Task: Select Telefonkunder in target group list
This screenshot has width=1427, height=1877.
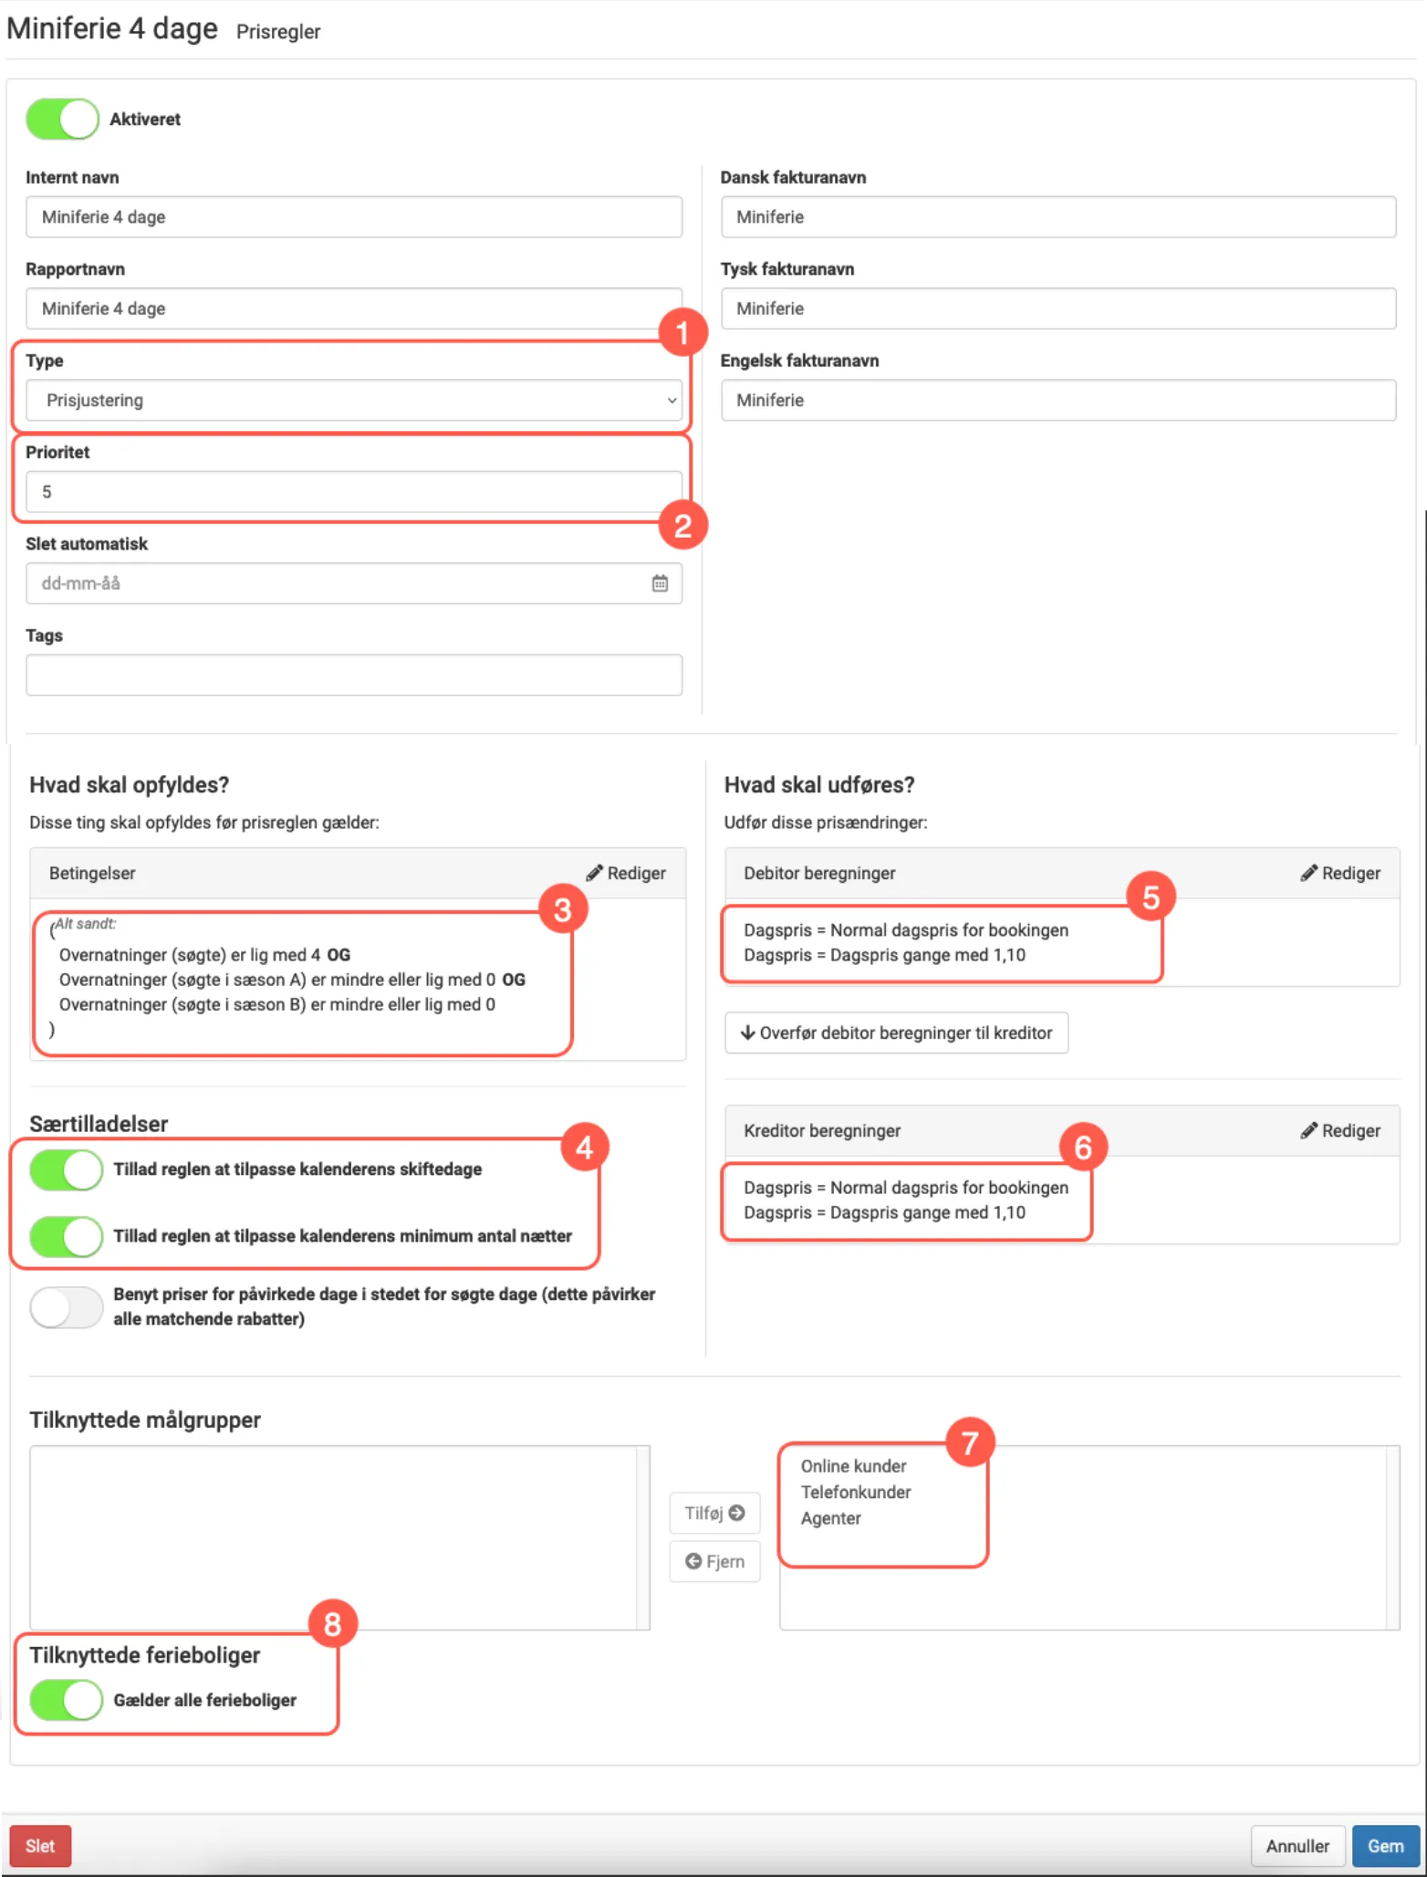Action: (x=856, y=1492)
